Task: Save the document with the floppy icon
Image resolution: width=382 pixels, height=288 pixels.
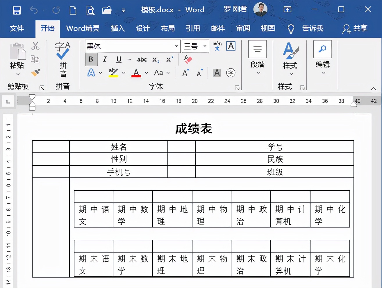Action: [x=17, y=10]
